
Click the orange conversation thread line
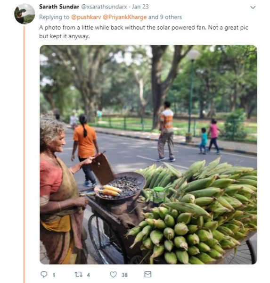(x=25, y=154)
